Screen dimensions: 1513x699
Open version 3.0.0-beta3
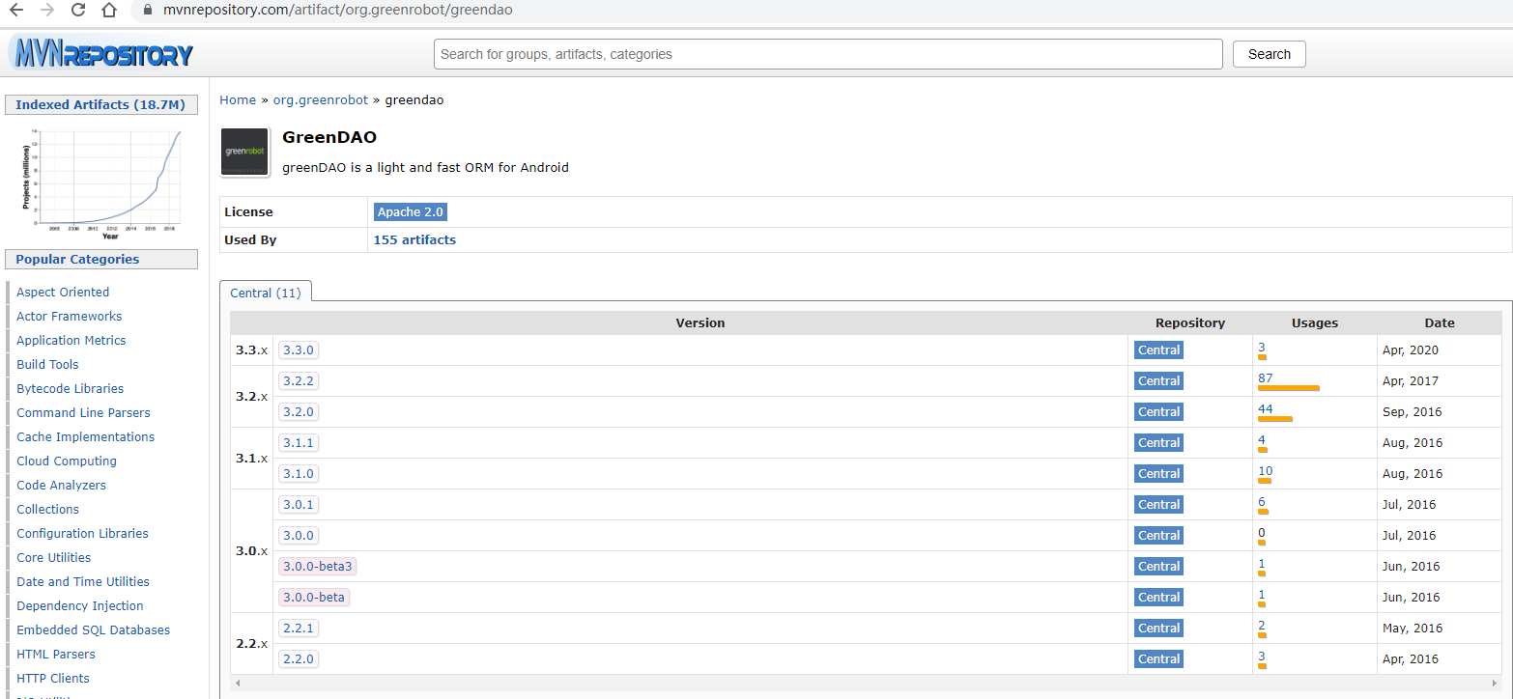pyautogui.click(x=318, y=566)
